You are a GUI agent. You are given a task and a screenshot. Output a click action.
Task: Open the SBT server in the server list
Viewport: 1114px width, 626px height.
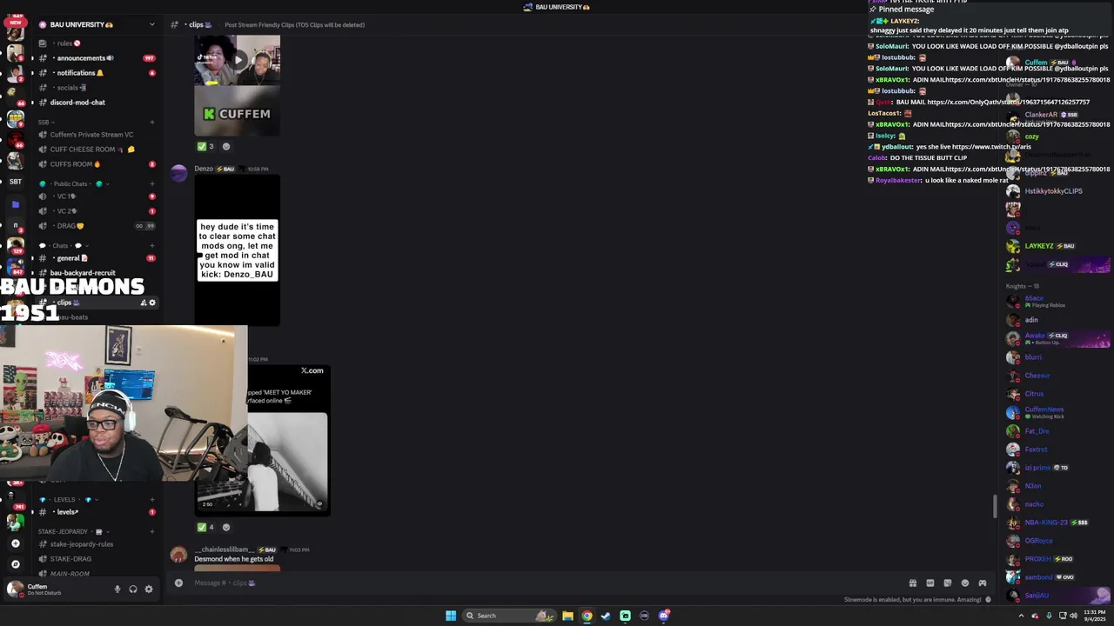15,182
